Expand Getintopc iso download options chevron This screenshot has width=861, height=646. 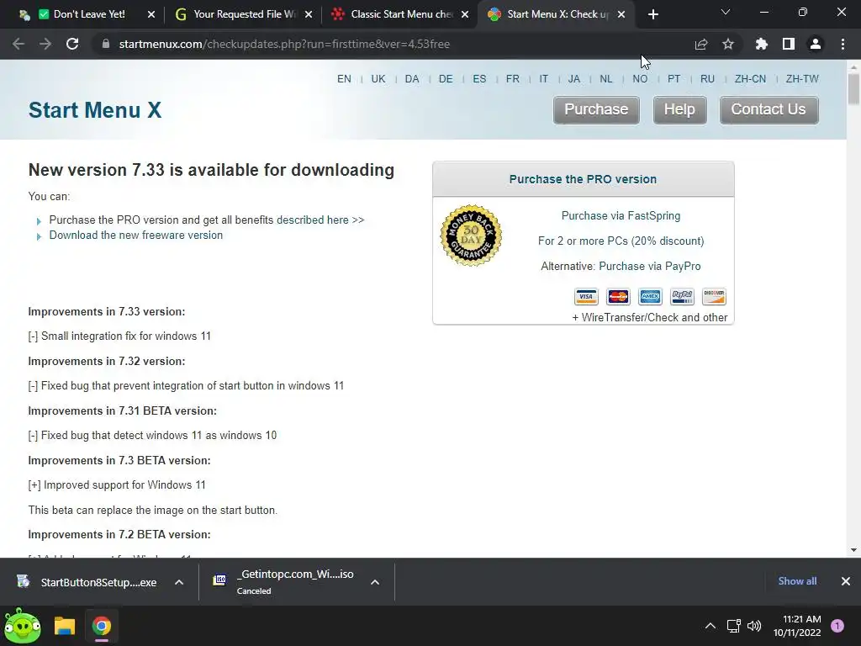[x=375, y=582]
